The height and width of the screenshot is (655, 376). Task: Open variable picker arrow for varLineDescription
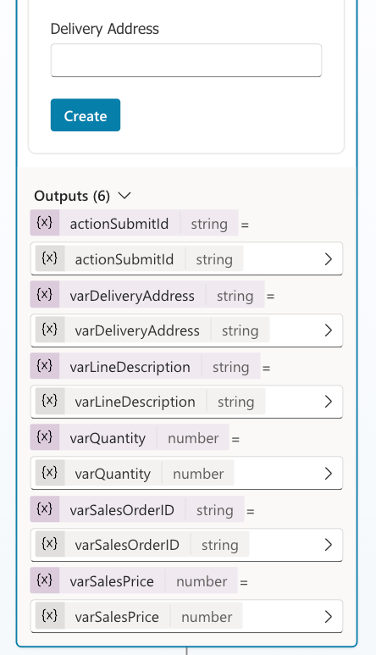point(329,402)
